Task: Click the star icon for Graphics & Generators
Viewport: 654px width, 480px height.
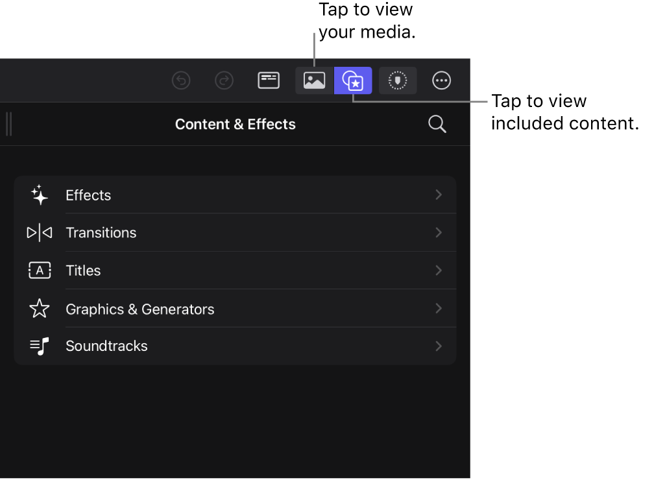Action: click(x=40, y=309)
